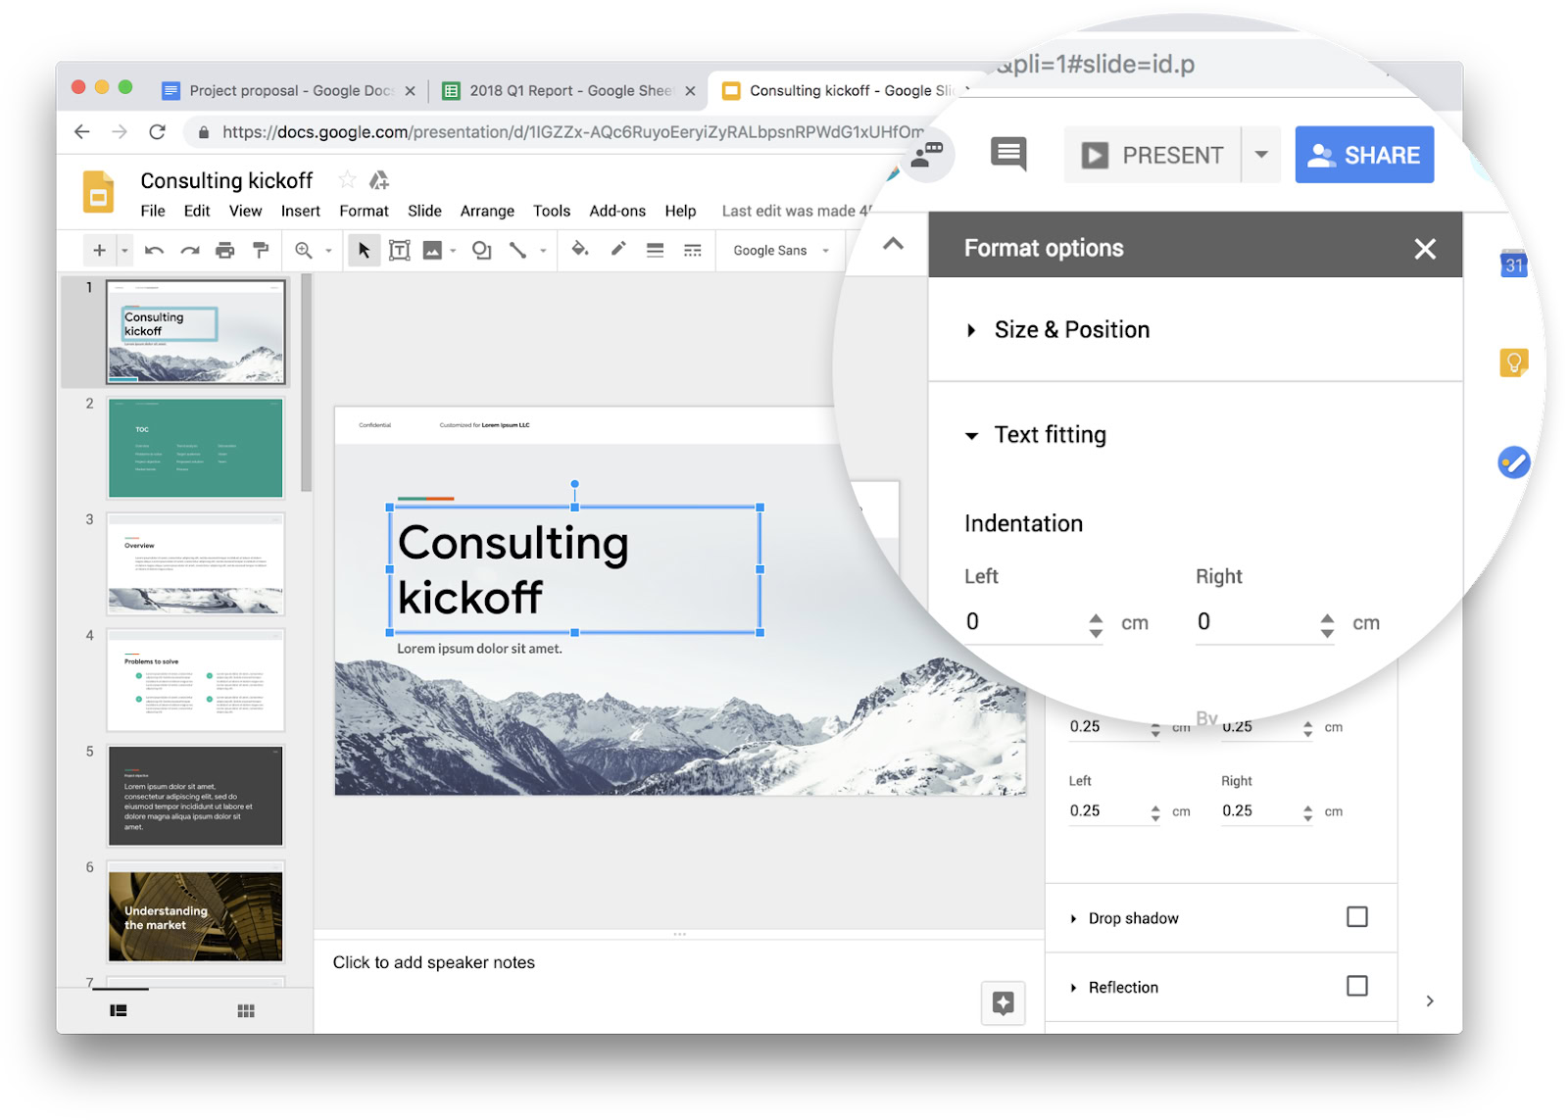Open border dash style options

coord(692,251)
